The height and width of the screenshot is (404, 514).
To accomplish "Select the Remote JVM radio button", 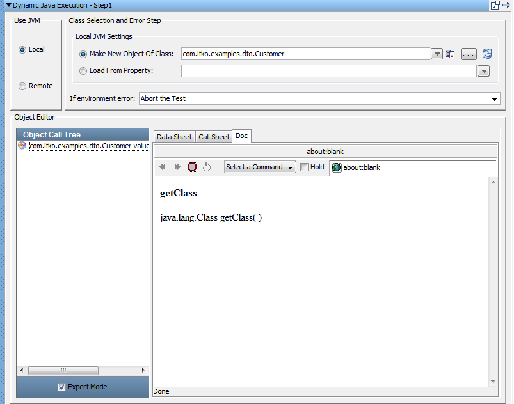I will pos(22,86).
